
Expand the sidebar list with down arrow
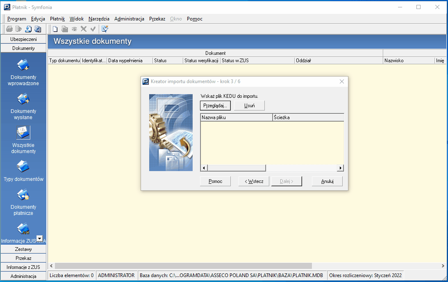pyautogui.click(x=40, y=238)
